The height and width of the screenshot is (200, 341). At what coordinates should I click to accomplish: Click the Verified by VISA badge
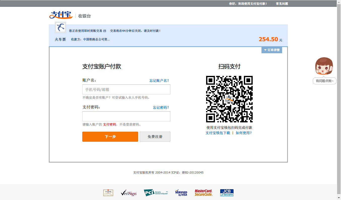[181, 193]
